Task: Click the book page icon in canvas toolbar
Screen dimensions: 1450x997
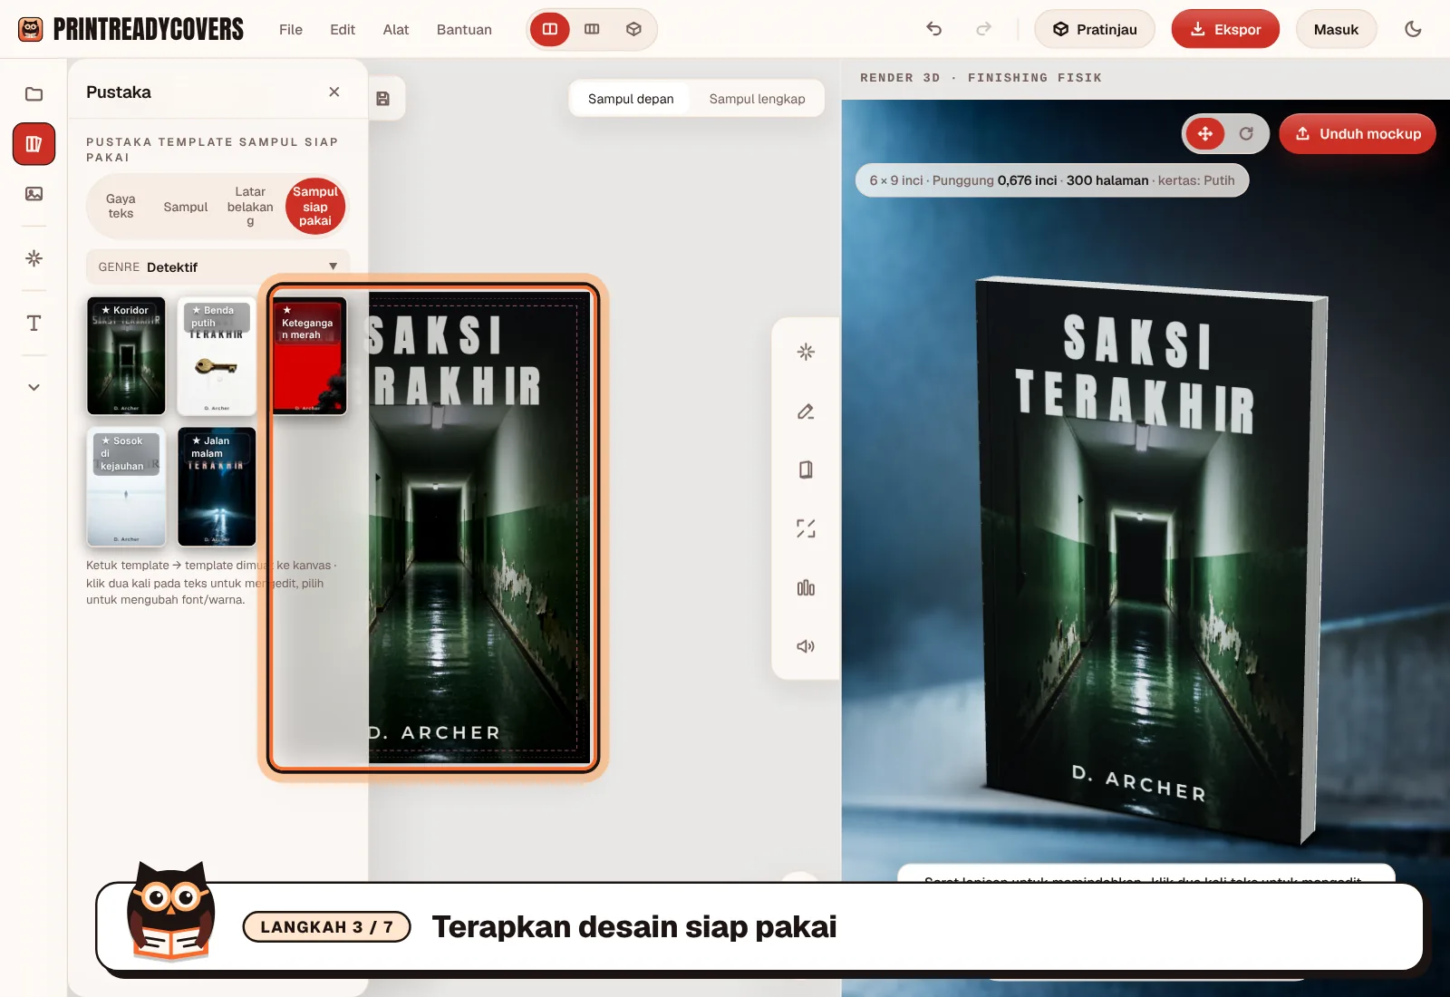Action: (806, 469)
